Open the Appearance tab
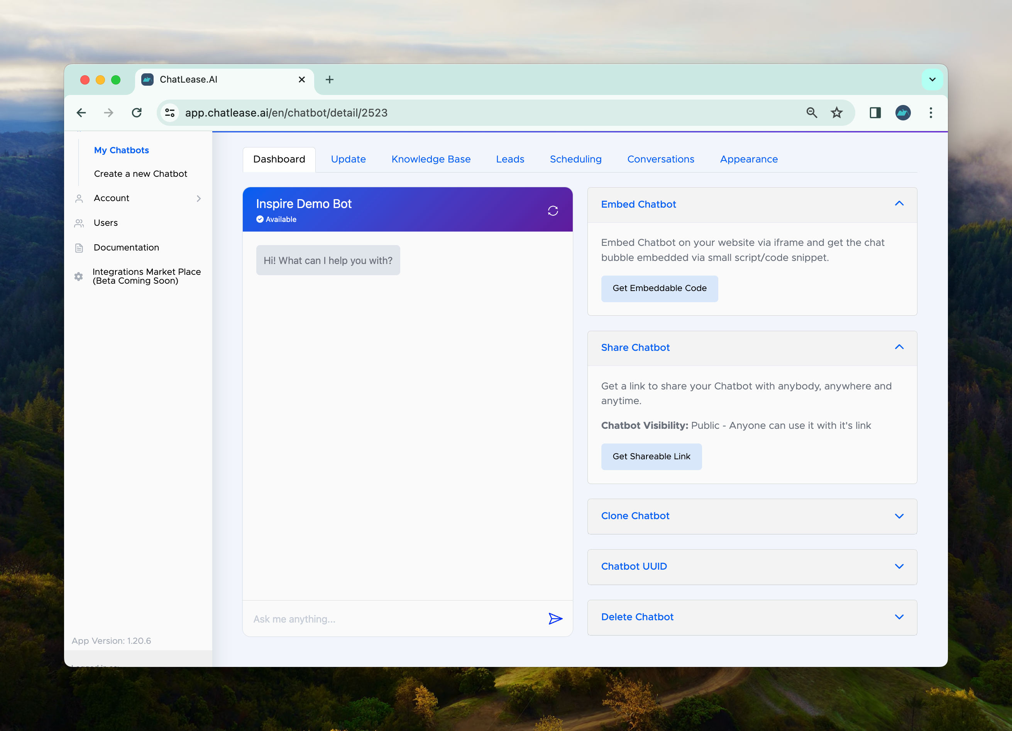This screenshot has width=1012, height=731. click(748, 159)
